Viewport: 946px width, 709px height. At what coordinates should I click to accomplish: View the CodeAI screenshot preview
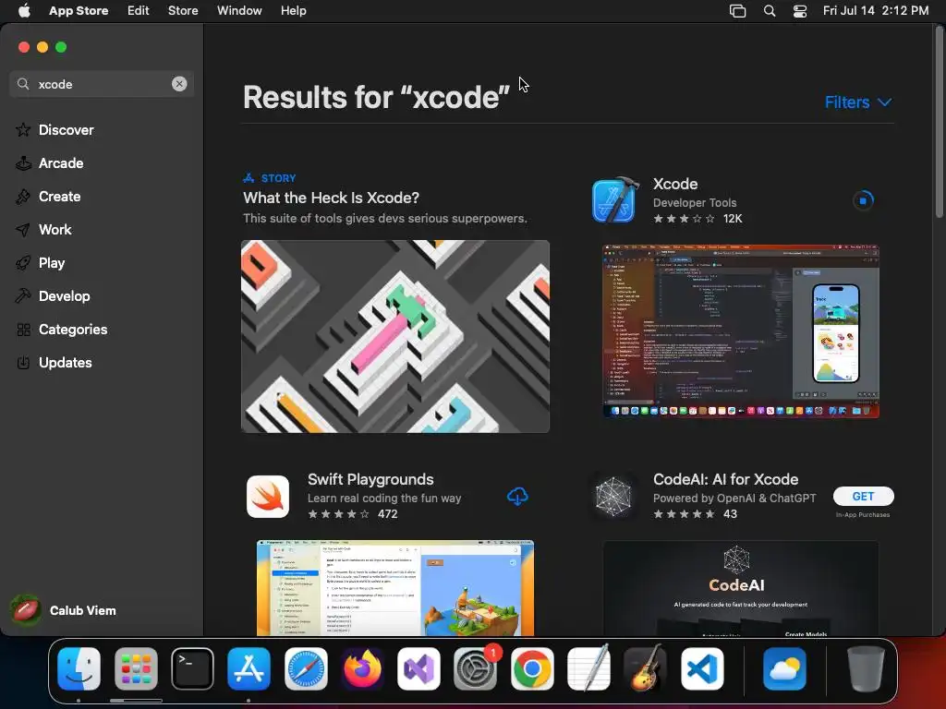(741, 588)
